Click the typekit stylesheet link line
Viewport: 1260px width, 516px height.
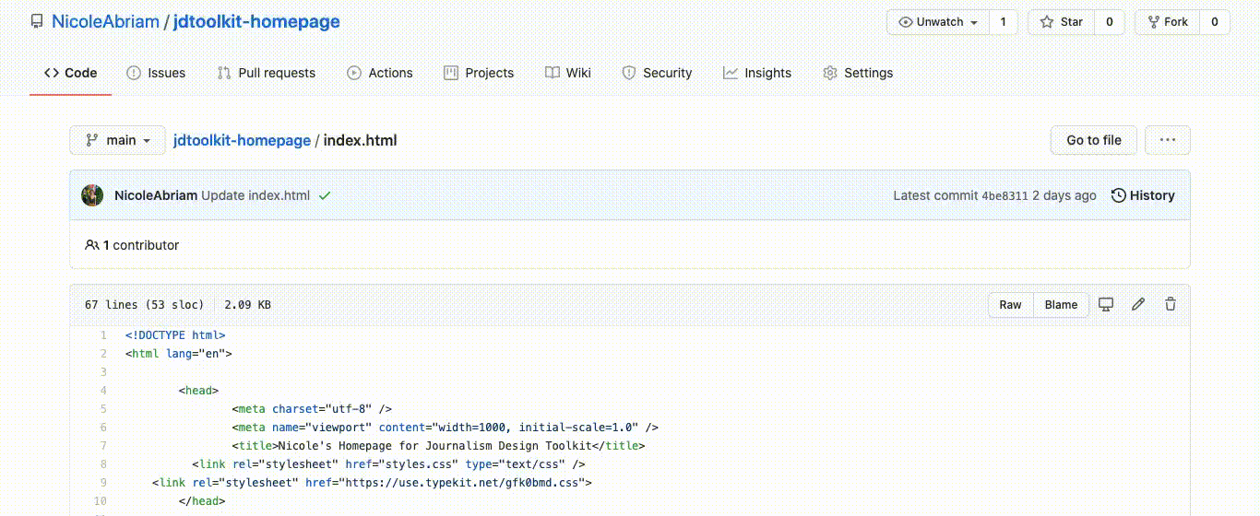pos(373,483)
